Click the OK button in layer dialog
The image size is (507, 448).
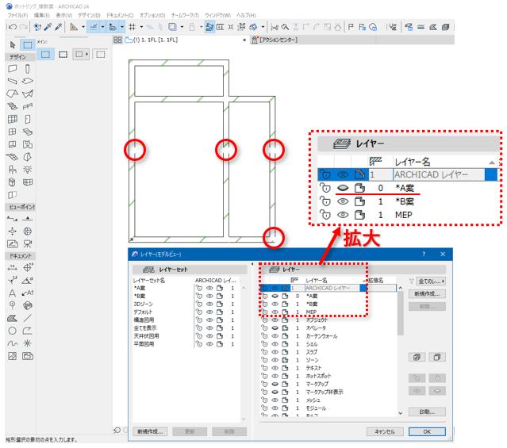pos(426,431)
